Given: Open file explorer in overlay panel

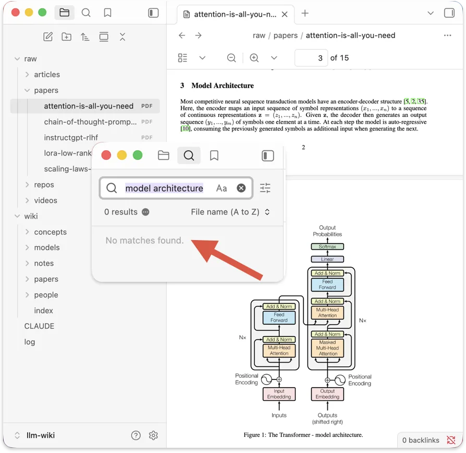Looking at the screenshot, I should point(164,156).
